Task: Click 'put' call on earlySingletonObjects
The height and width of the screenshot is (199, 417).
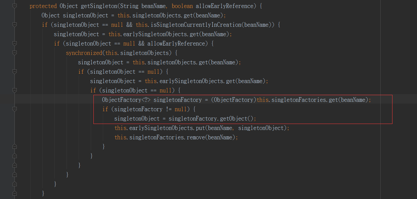Action: [x=200, y=128]
